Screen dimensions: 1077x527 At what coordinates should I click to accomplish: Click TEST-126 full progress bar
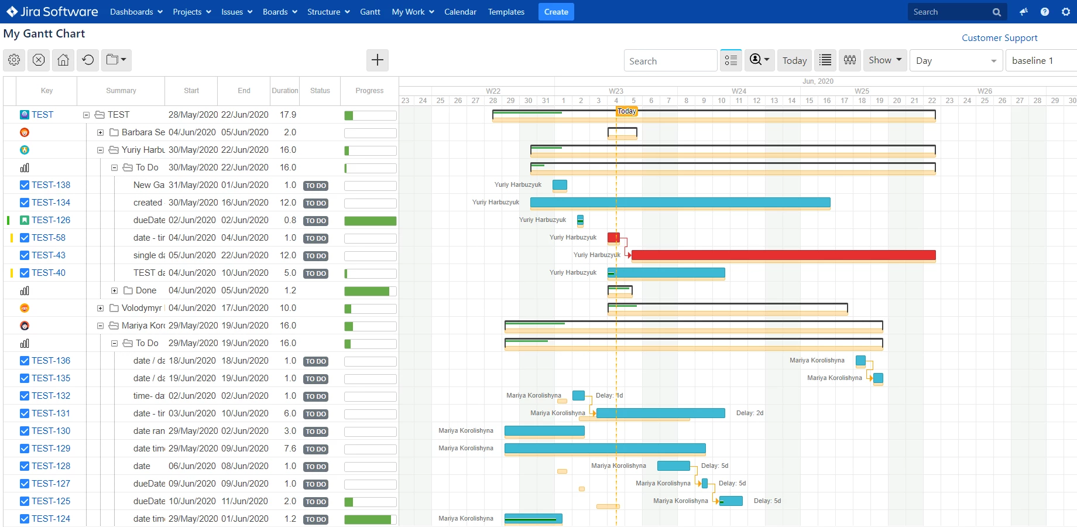click(x=371, y=221)
